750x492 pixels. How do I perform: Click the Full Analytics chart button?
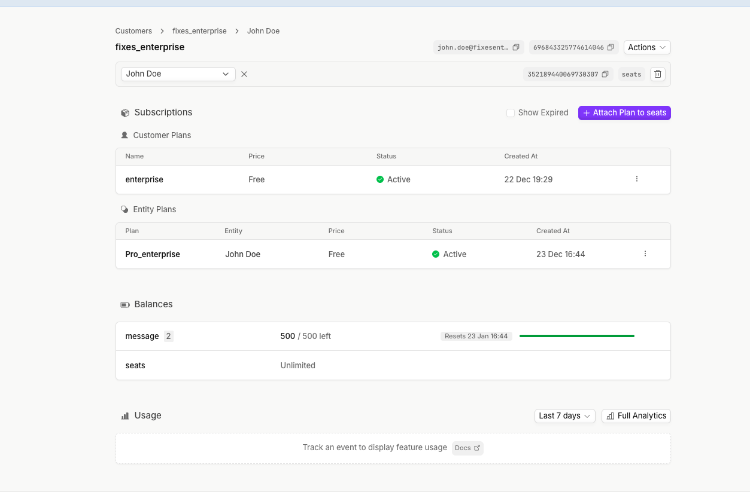[x=636, y=416]
